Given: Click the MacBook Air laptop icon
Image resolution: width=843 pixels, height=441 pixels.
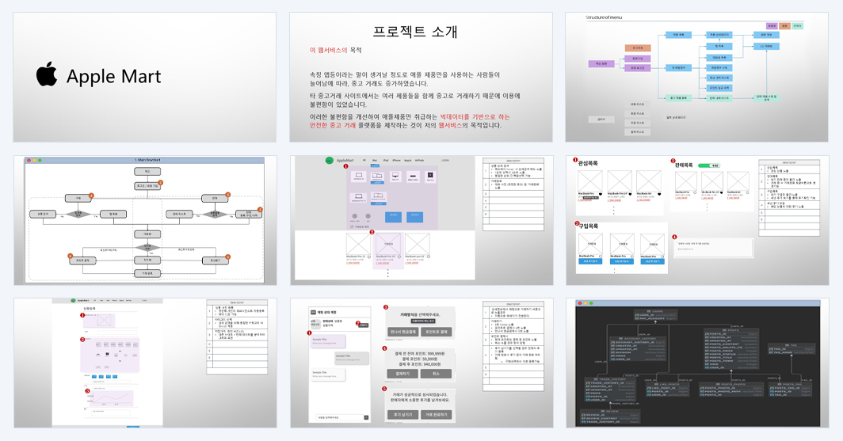Looking at the screenshot, I should click(359, 175).
